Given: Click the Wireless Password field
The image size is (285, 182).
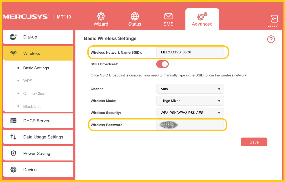Looking at the screenshot, I should tap(190, 125).
